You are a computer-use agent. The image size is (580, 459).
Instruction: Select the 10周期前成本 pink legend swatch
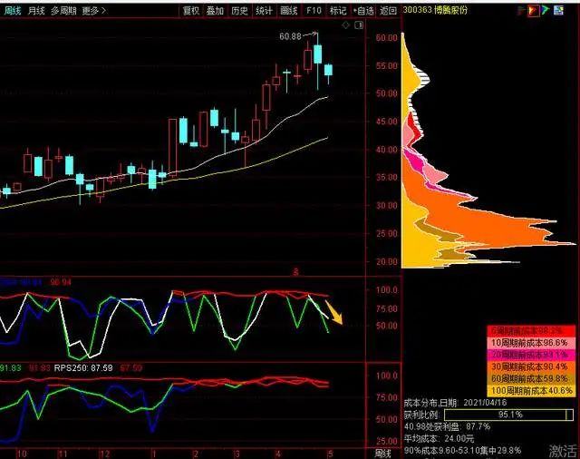coord(531,343)
